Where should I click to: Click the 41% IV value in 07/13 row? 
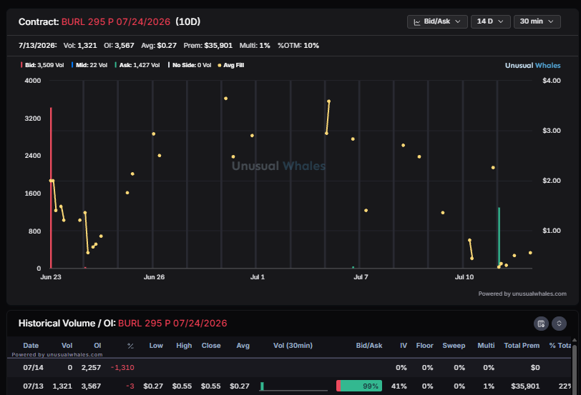coord(399,386)
